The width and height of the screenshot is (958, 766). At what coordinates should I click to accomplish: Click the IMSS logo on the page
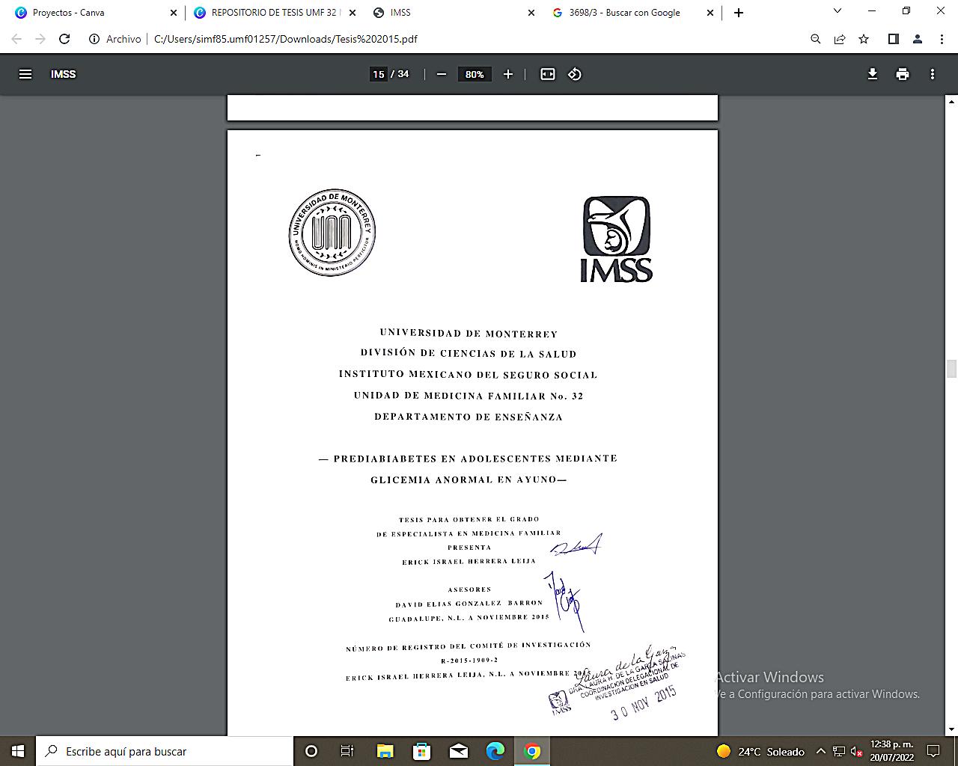pos(617,239)
